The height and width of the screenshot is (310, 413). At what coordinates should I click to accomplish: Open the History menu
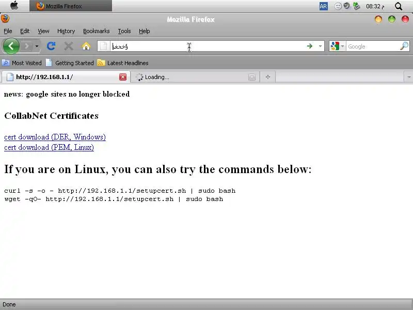pyautogui.click(x=66, y=31)
